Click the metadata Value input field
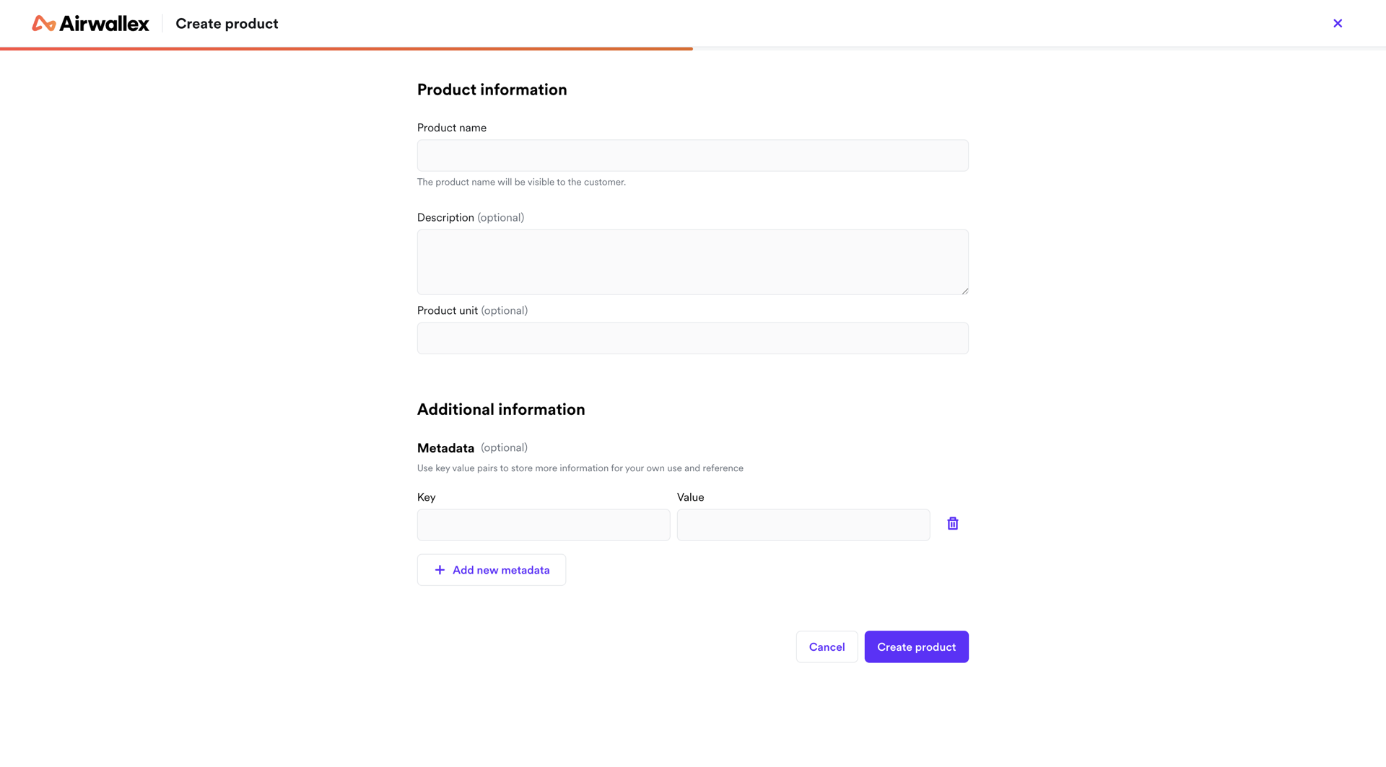Viewport: 1386px width, 767px height. (803, 525)
